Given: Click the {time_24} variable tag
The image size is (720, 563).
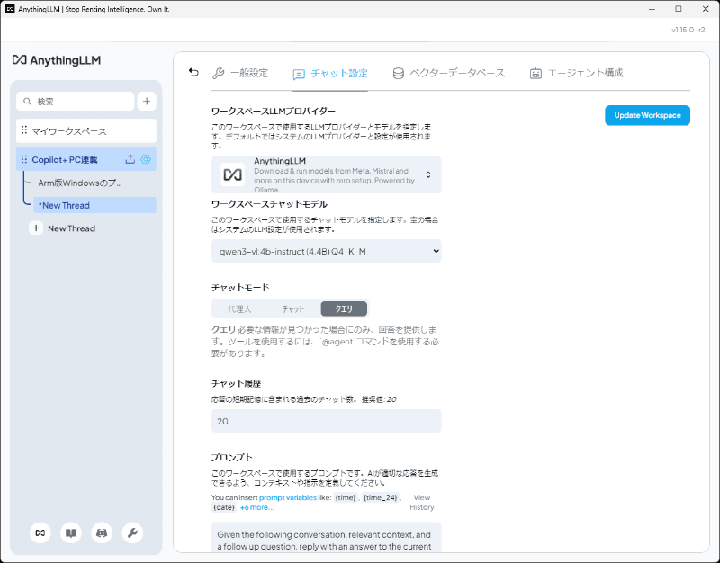Looking at the screenshot, I should point(380,497).
